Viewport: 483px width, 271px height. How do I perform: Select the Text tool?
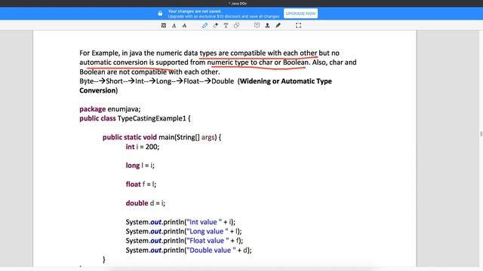coord(226,26)
